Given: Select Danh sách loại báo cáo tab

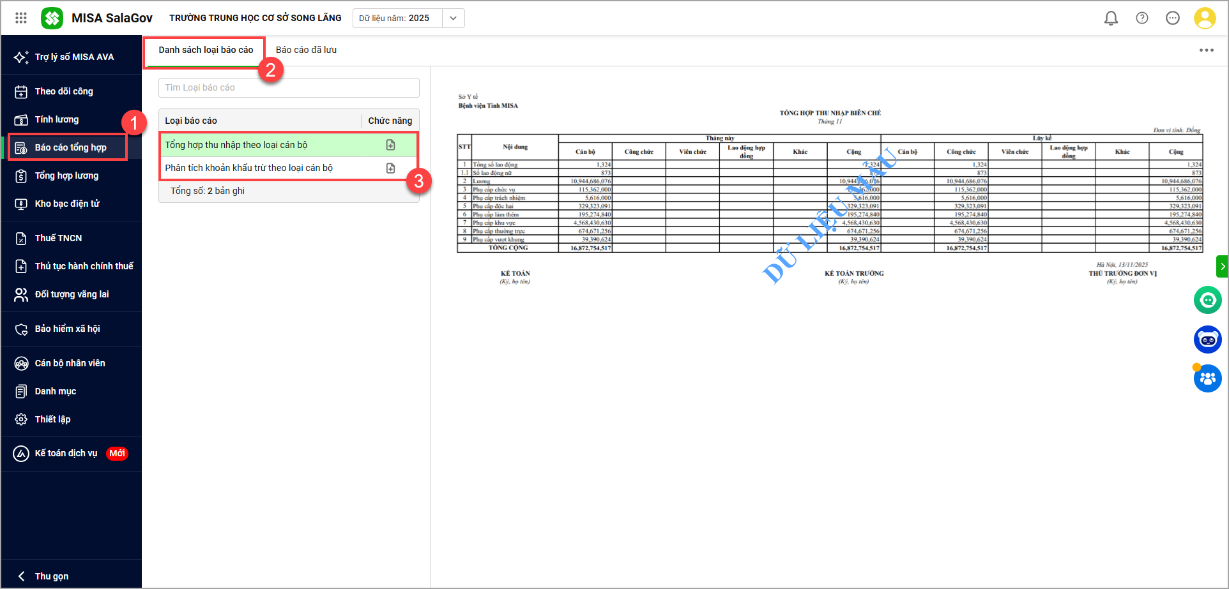Looking at the screenshot, I should pyautogui.click(x=206, y=50).
